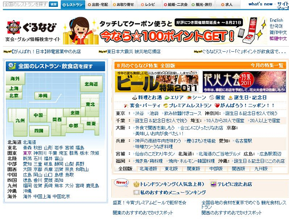The height and width of the screenshot is (219, 289).
Task: Click the 料理とお酒 icon link
Action: coord(135,97)
